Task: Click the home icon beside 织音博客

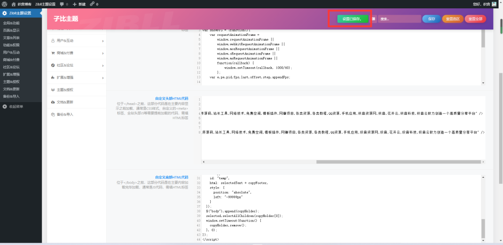Action: click(13, 4)
